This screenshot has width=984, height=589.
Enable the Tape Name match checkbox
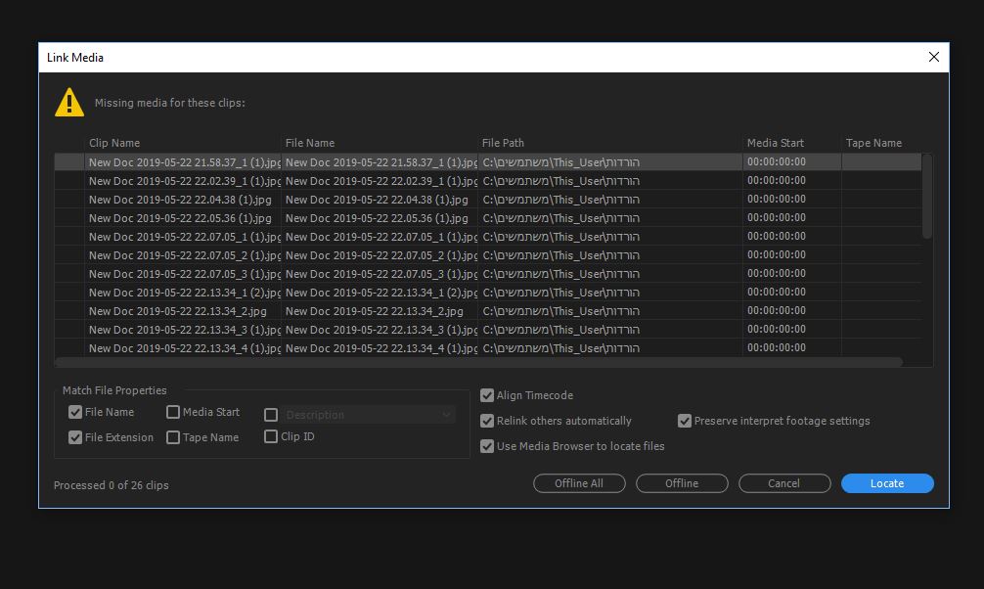(173, 437)
